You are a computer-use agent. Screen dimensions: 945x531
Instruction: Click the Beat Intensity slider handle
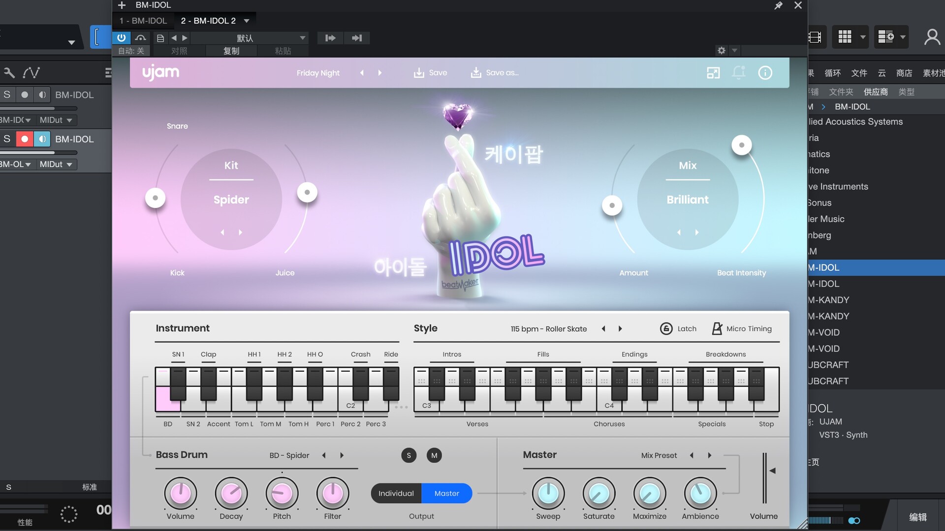tap(741, 145)
